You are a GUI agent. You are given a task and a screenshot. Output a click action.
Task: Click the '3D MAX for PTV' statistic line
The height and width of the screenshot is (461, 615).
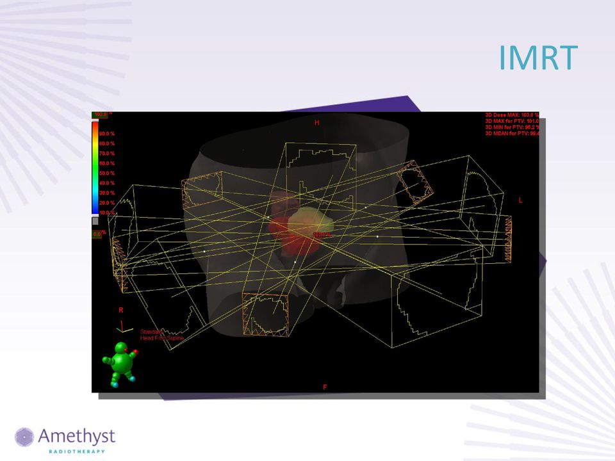click(512, 121)
